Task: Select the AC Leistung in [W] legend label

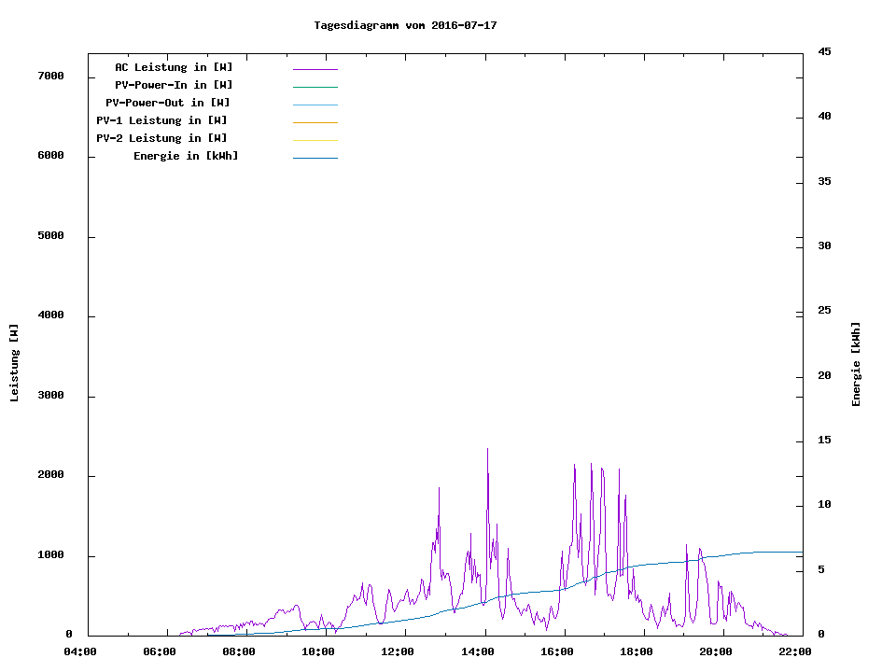Action: pyautogui.click(x=174, y=67)
